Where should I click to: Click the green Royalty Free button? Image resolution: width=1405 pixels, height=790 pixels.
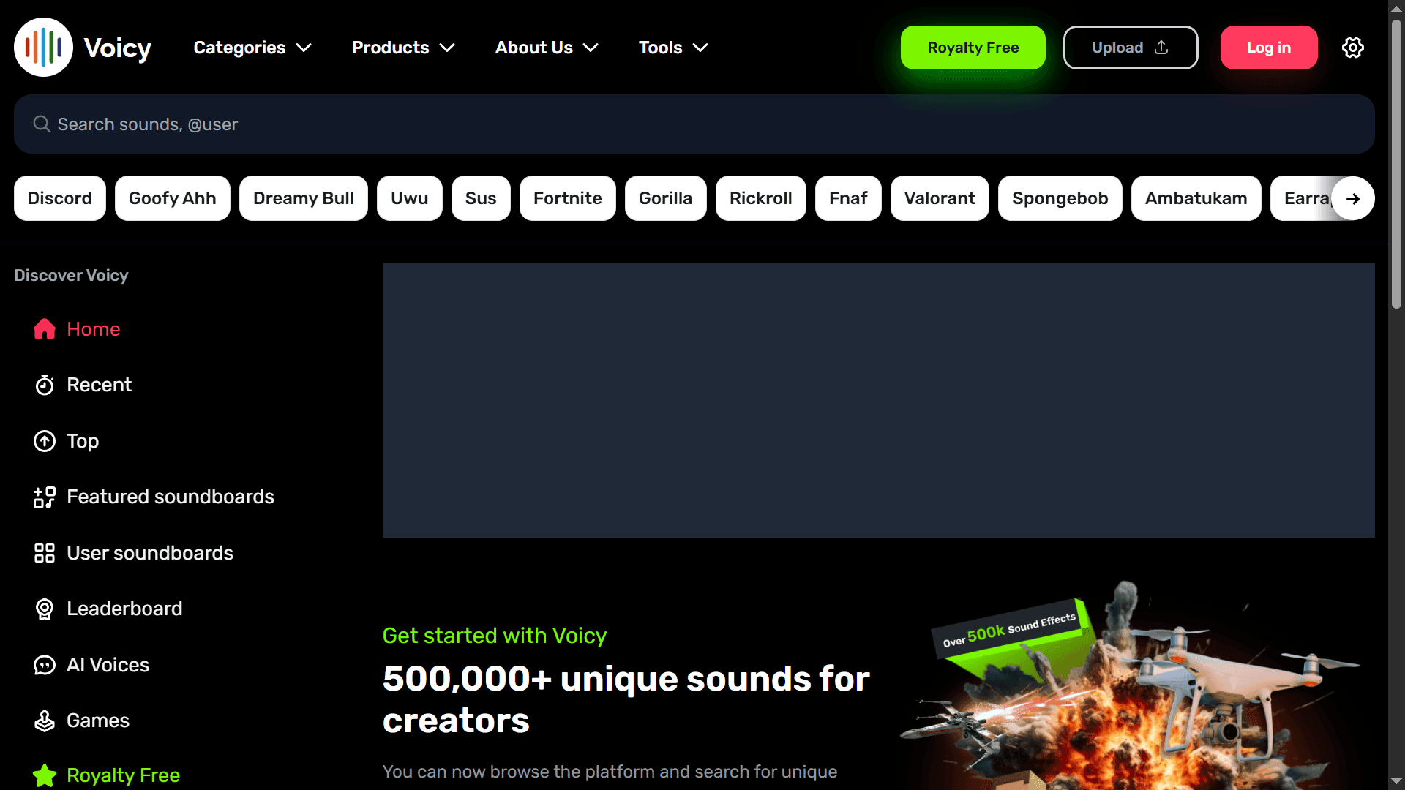click(973, 48)
